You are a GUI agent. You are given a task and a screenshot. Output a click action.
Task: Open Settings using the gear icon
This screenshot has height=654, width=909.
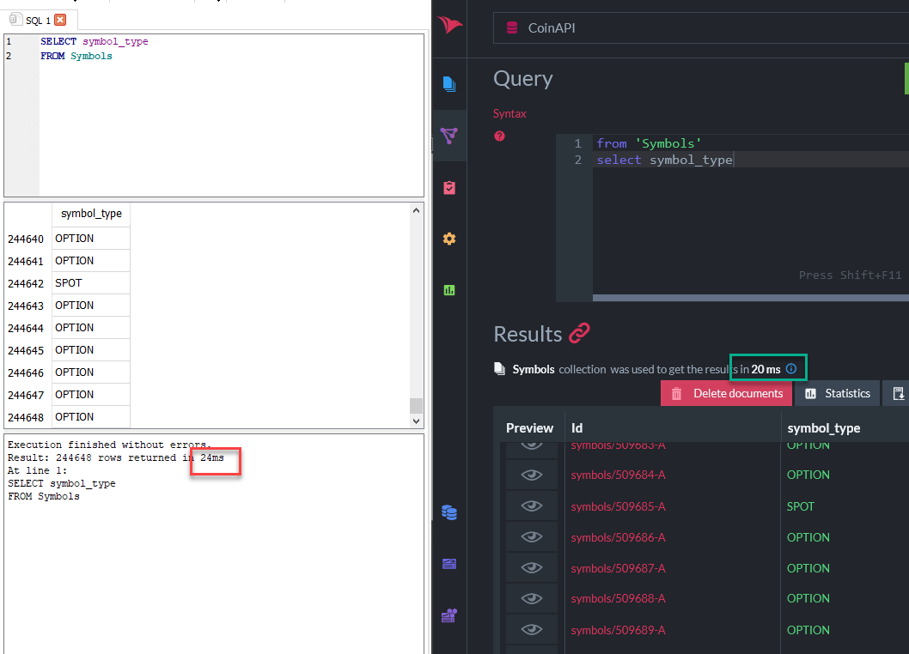448,239
